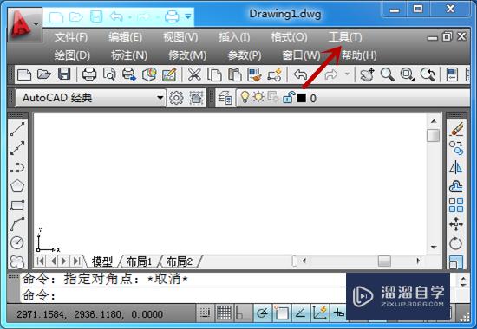Click the standard toolbar Undo arrow
The width and height of the screenshot is (477, 329).
click(301, 74)
